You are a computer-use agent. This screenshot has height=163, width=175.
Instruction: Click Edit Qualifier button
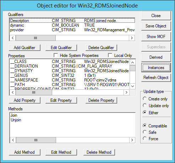(x=61, y=48)
